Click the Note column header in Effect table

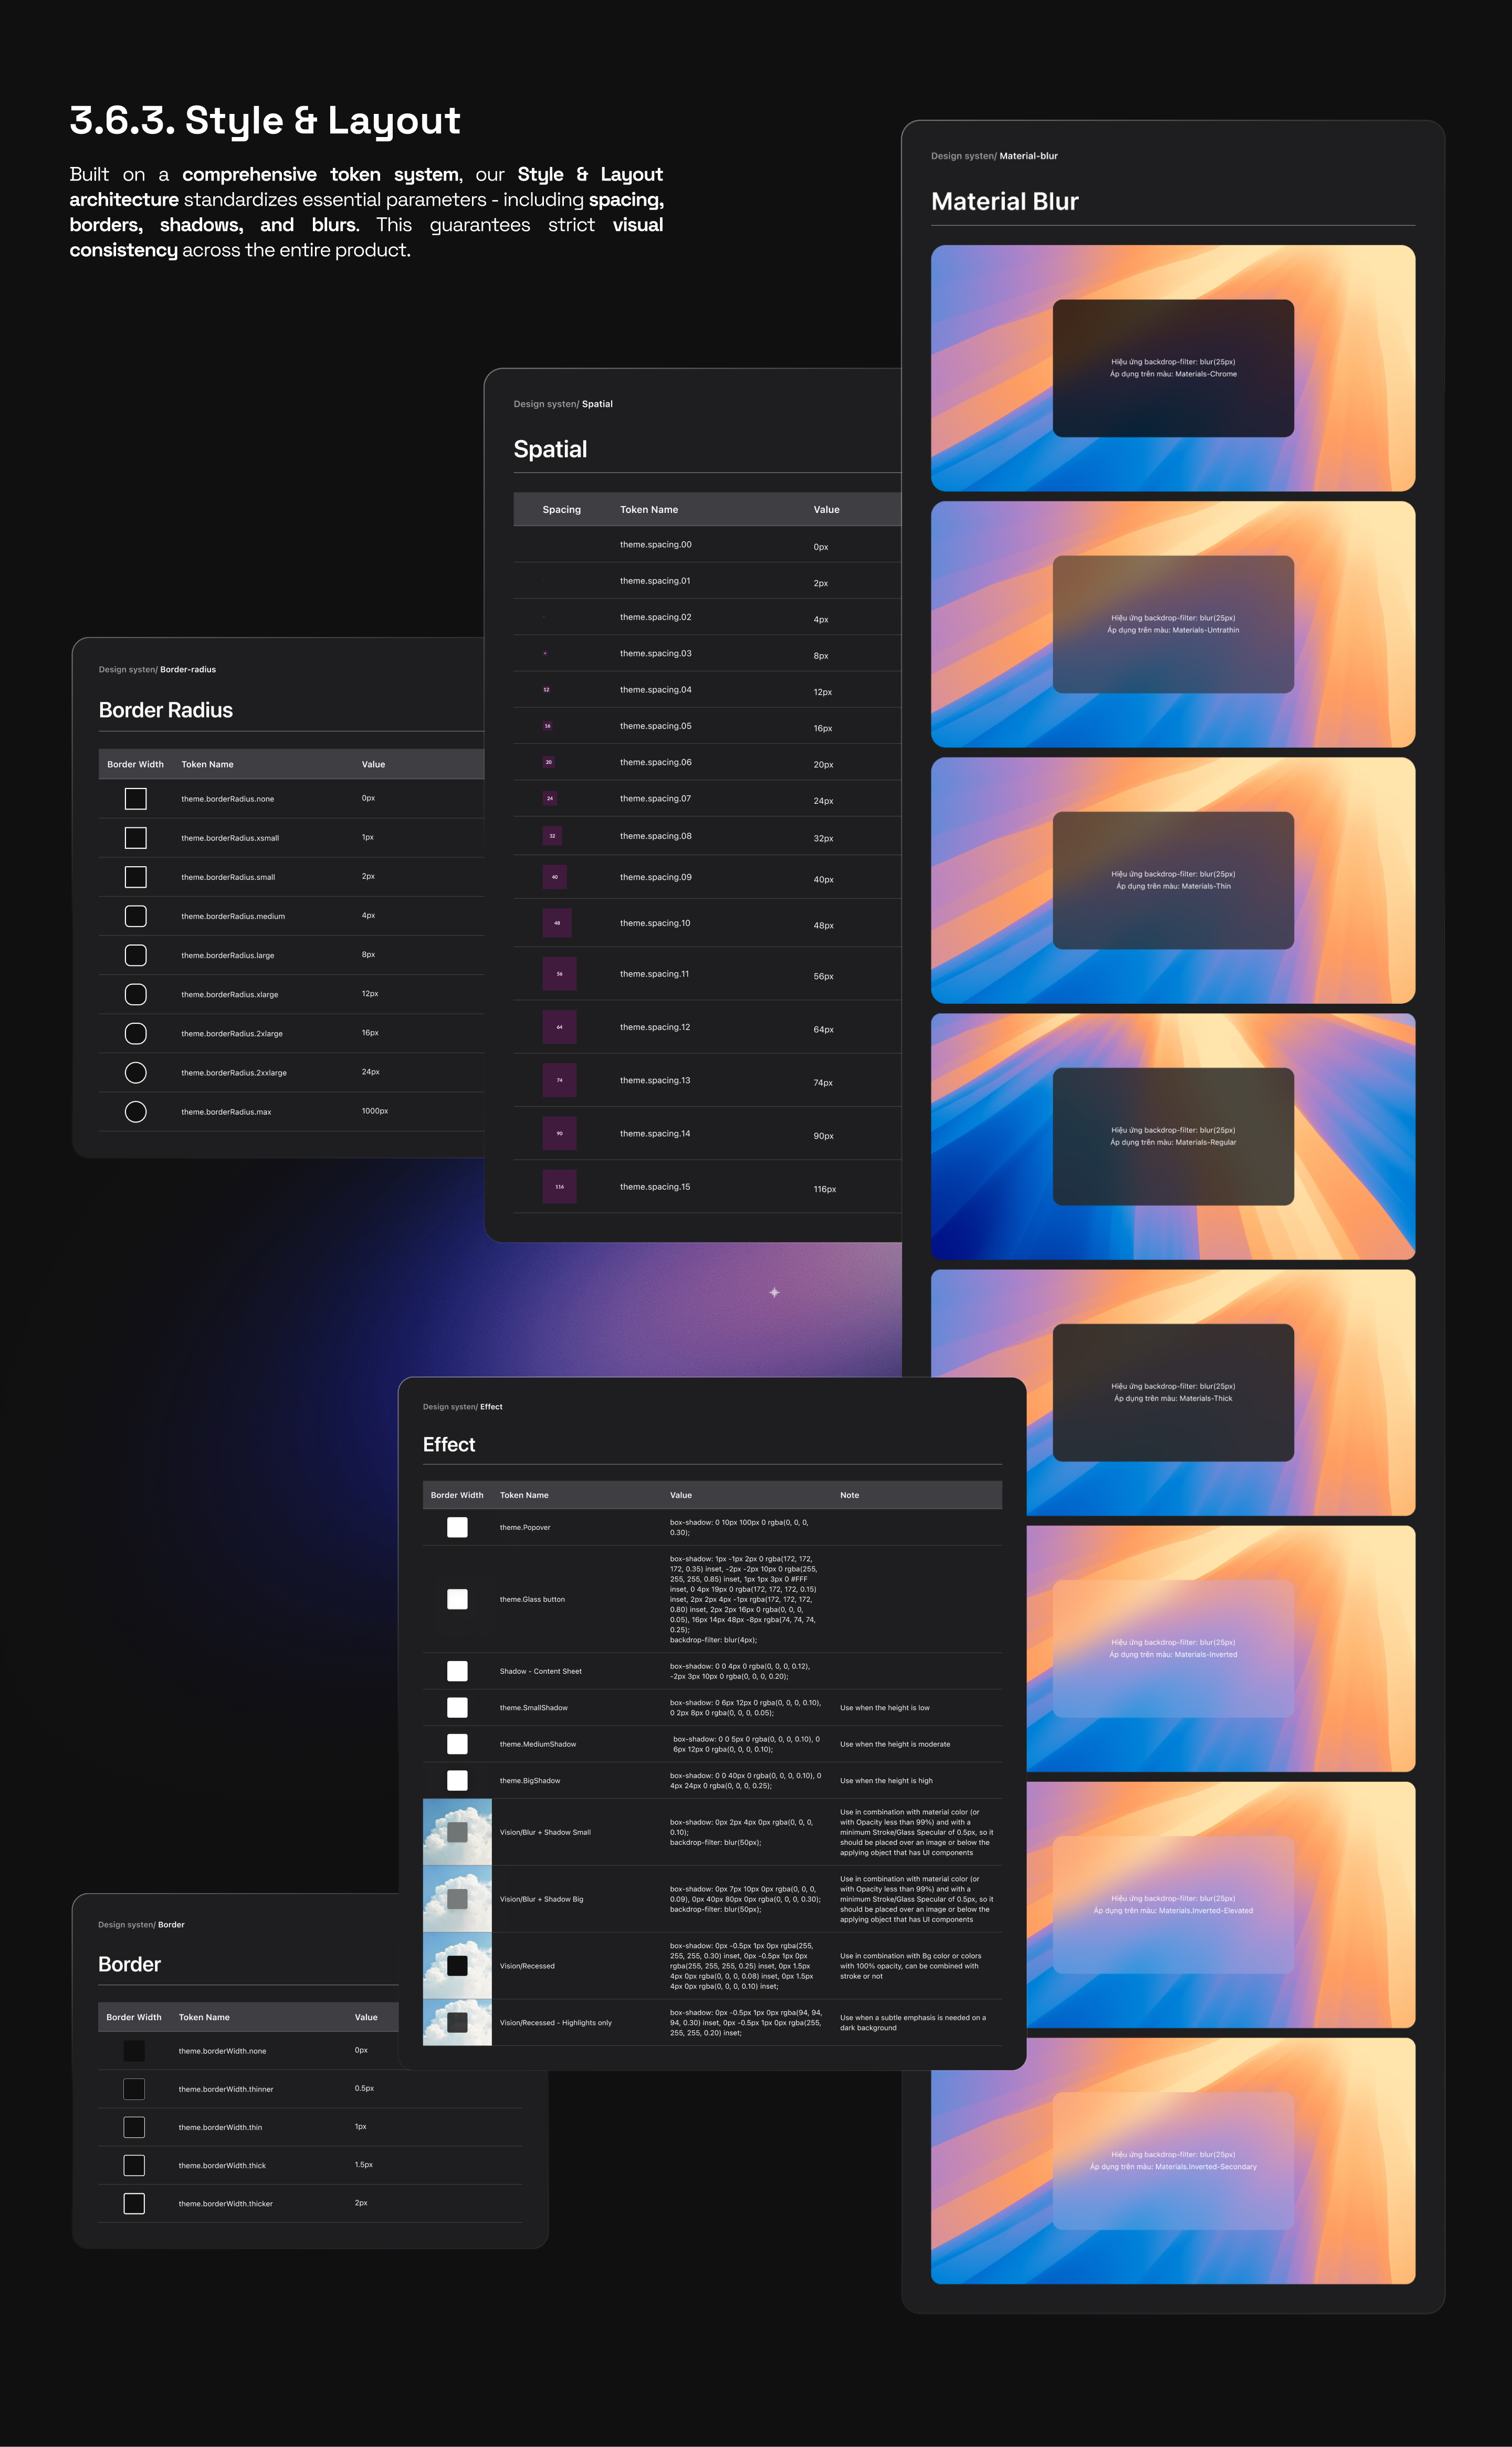(849, 1495)
